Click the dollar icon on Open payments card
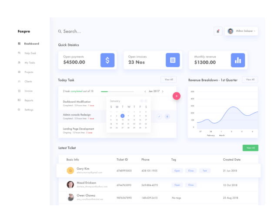Viewport: 274px width, 214px height. pos(107,60)
